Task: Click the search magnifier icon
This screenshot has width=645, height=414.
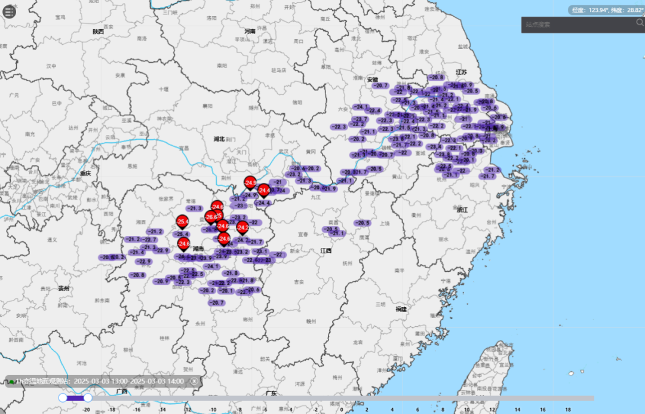Action: pyautogui.click(x=640, y=23)
